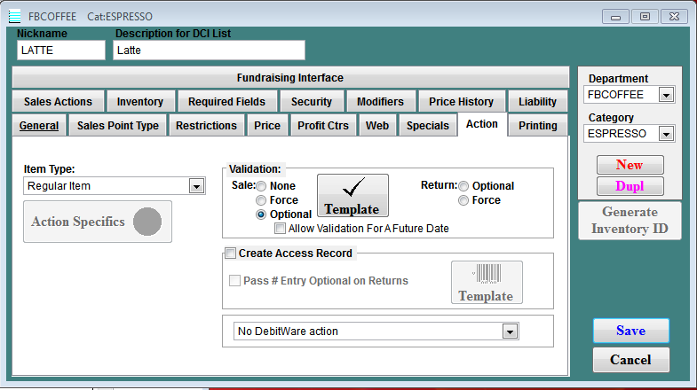Open the Item Type dropdown
The height and width of the screenshot is (390, 697).
click(x=196, y=186)
